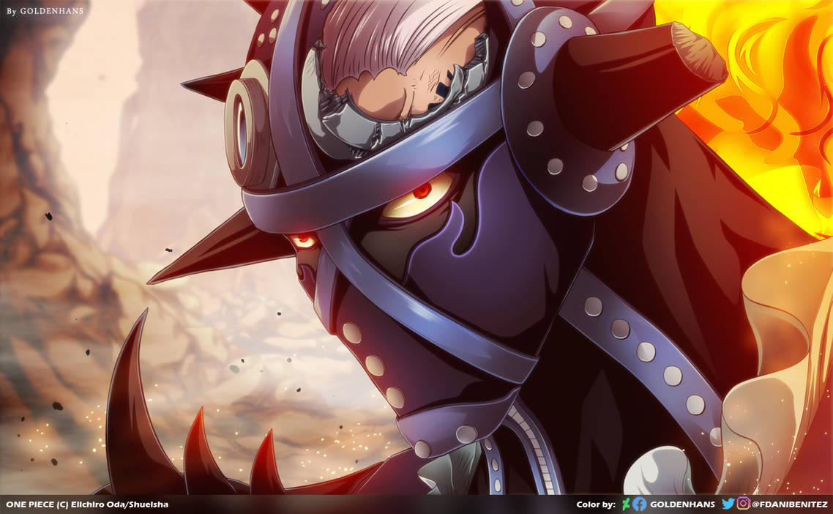833x514 pixels.
Task: Click the 'ONE PIECE (C) Eiichiro Oda/Shueisha' credit
Action: (87, 504)
